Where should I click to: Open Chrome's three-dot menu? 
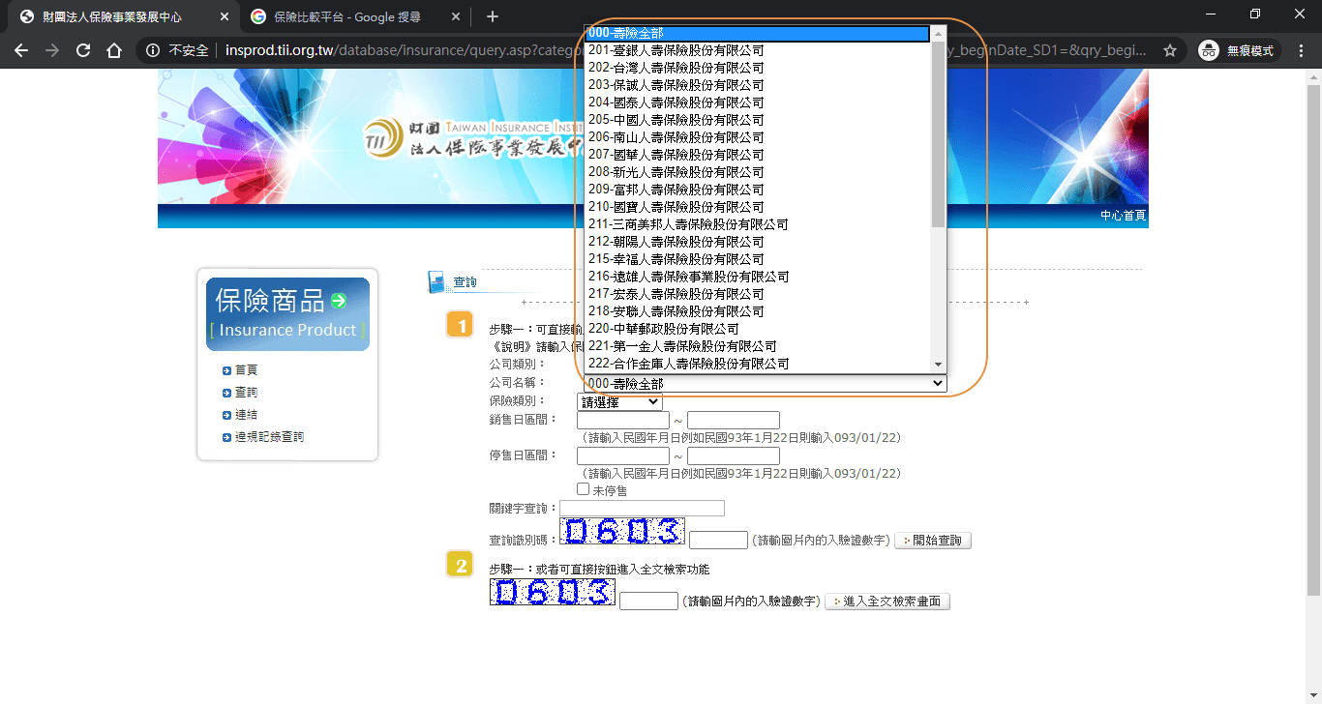pos(1302,50)
